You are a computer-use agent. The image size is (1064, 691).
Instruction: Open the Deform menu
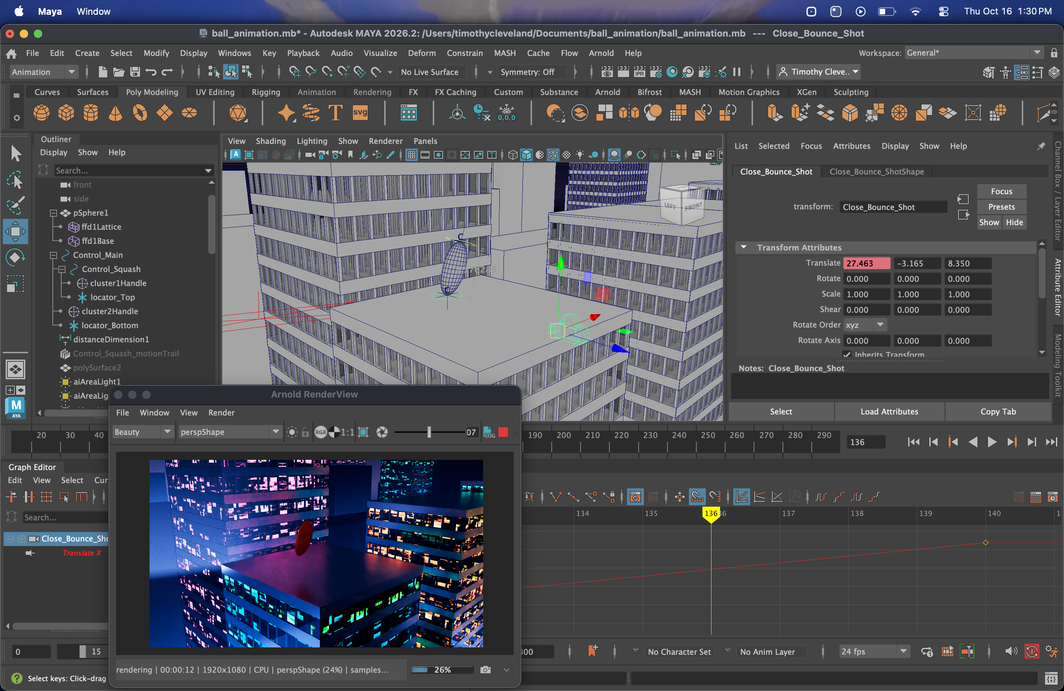tap(421, 53)
